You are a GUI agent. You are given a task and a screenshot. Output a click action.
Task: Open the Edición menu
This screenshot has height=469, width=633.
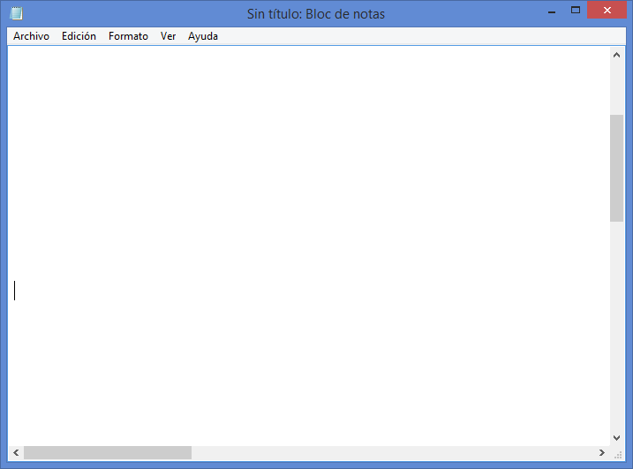pos(79,36)
